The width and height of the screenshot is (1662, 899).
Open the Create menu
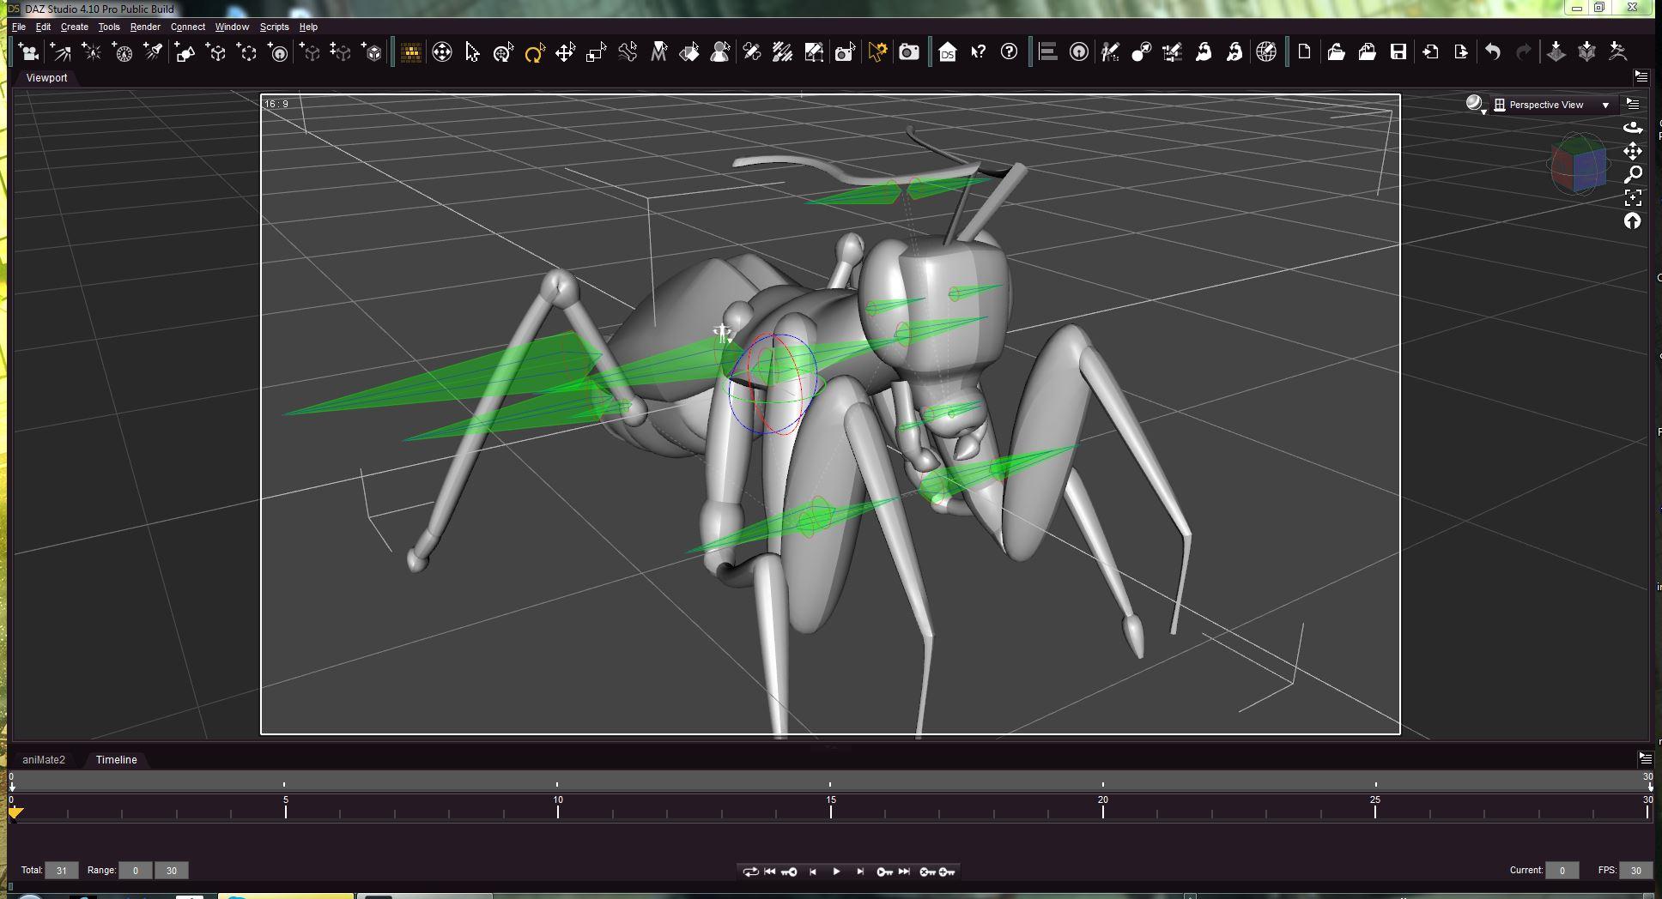point(75,27)
